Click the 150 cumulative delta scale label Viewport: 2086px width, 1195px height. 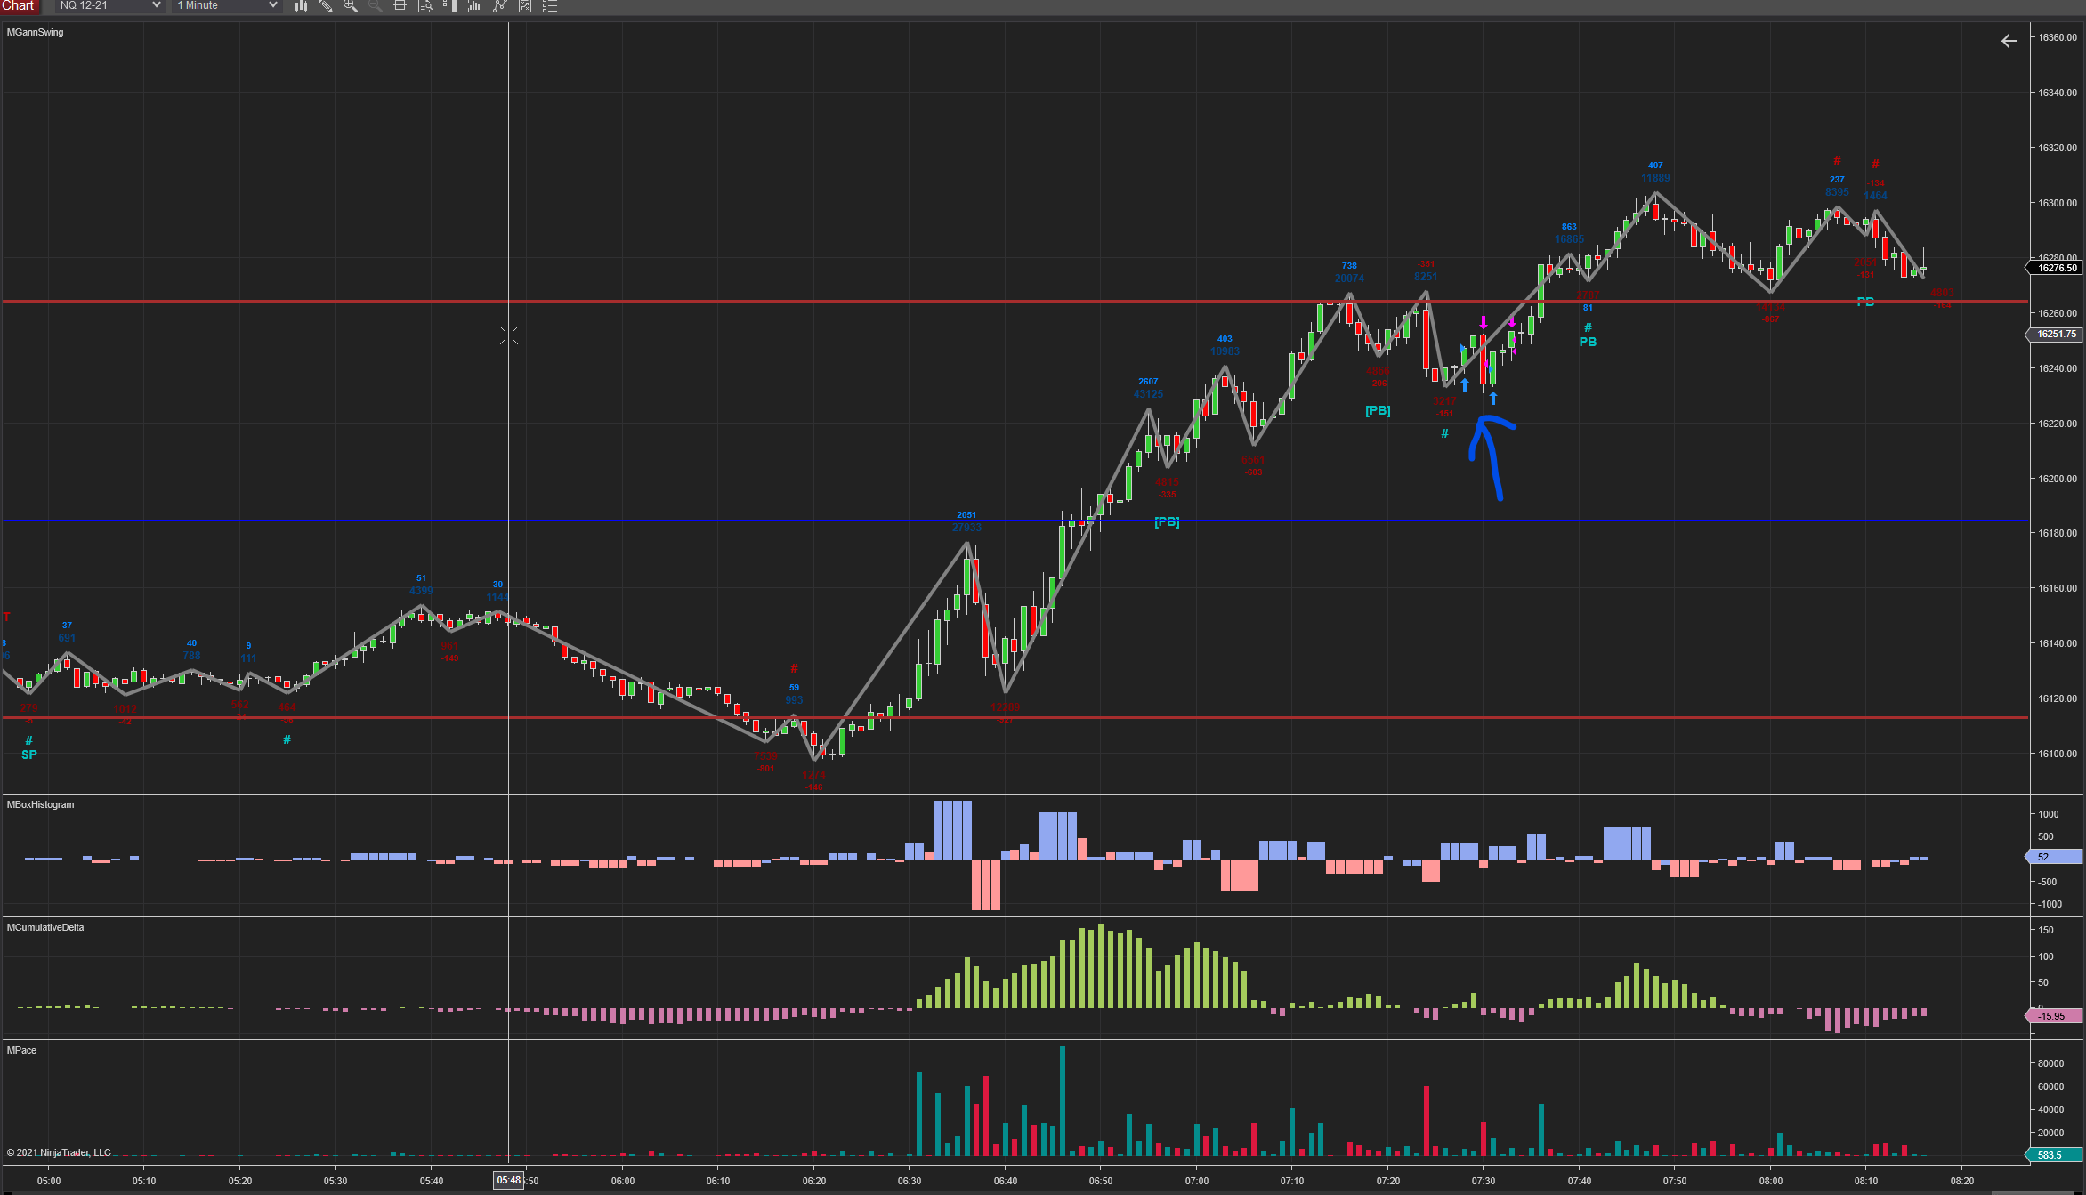coord(2046,930)
